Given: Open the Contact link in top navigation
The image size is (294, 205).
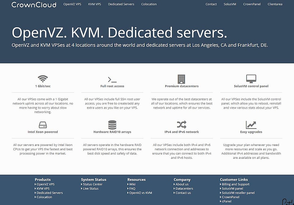Looking at the screenshot, I should point(211,4).
